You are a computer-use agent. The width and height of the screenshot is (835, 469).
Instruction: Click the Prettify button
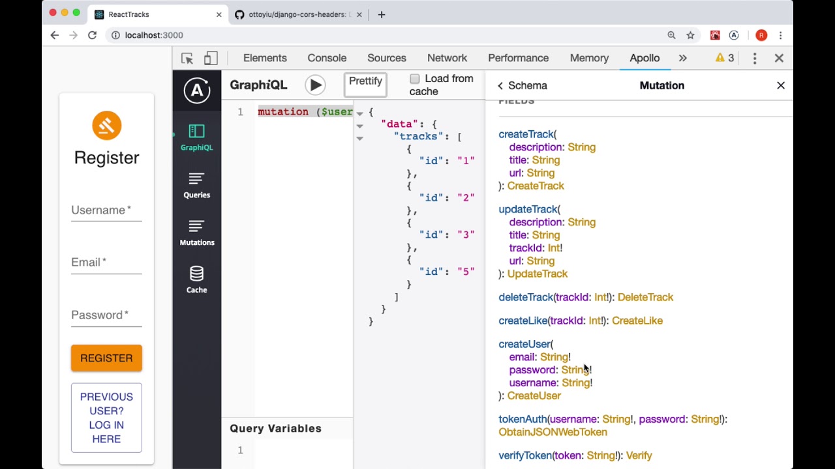click(x=365, y=85)
